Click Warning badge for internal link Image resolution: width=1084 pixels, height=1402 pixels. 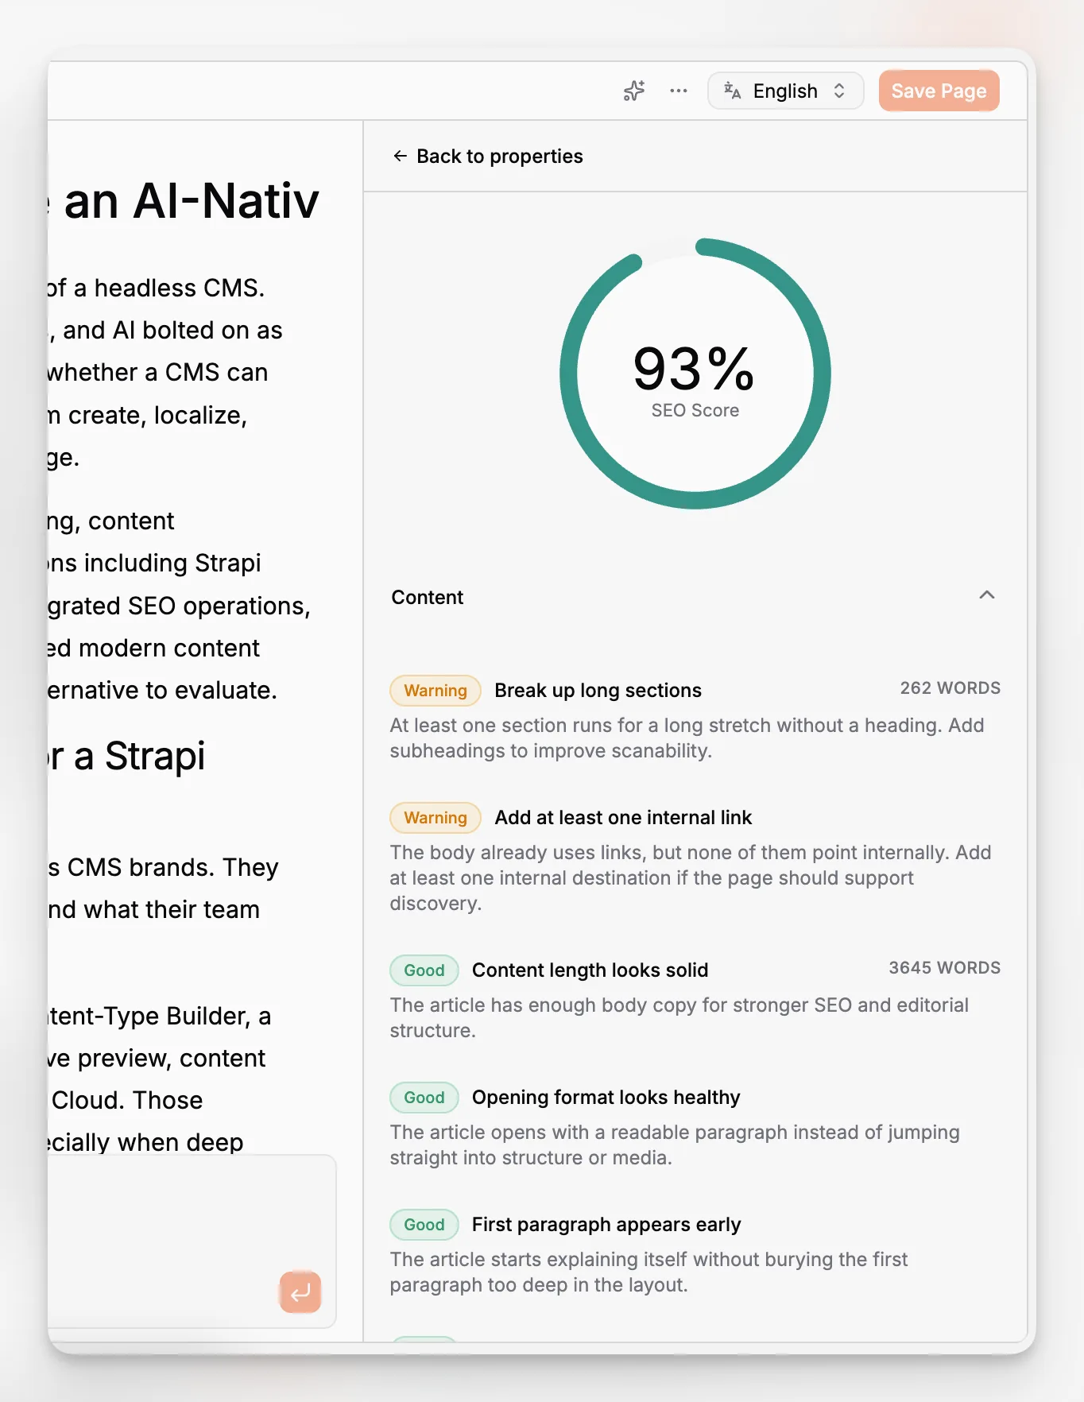436,817
